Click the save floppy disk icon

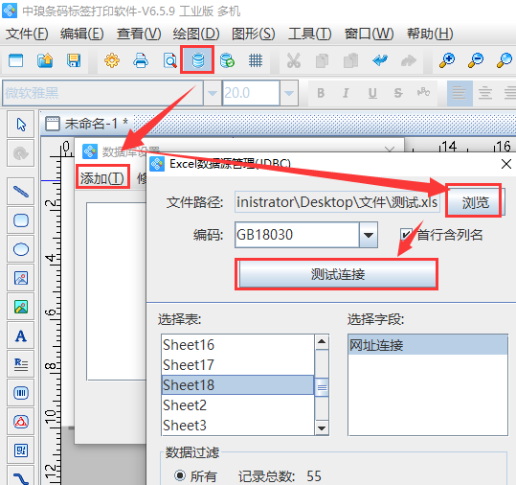[x=74, y=60]
